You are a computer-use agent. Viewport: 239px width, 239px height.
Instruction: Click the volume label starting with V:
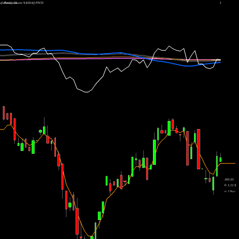[x=230, y=185]
